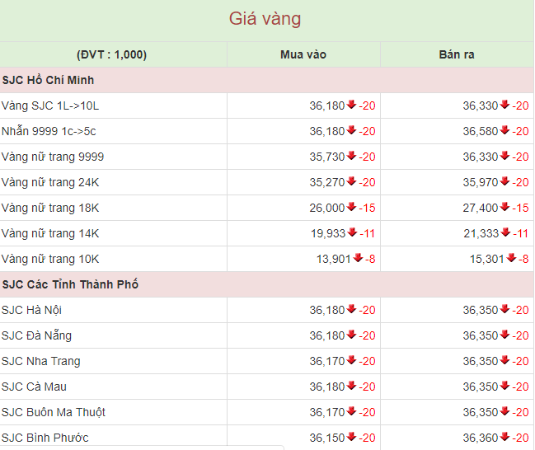Viewport: 535px width, 450px height.
Task: Select the Bán ra column header
Action: [x=457, y=54]
